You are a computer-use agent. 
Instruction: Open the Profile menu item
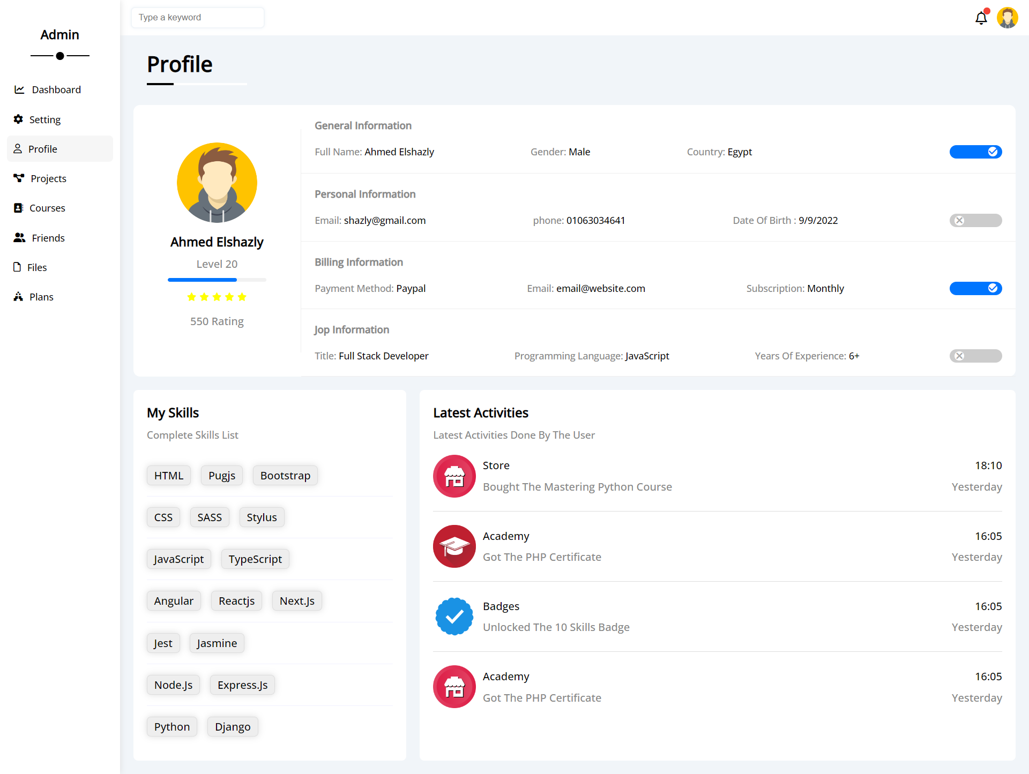(43, 148)
